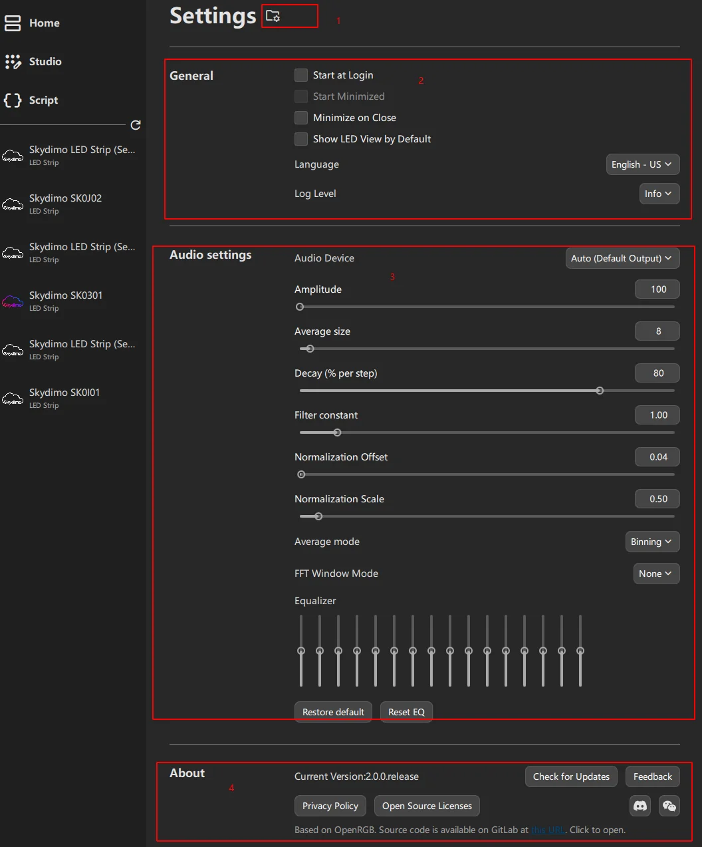Enable the Start at Login checkbox
Screen dimensions: 702x847
(301, 75)
